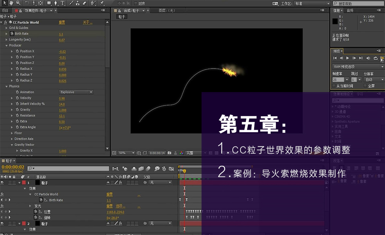Expand the Grid & Guides group
The width and height of the screenshot is (385, 235).
(x=6, y=28)
